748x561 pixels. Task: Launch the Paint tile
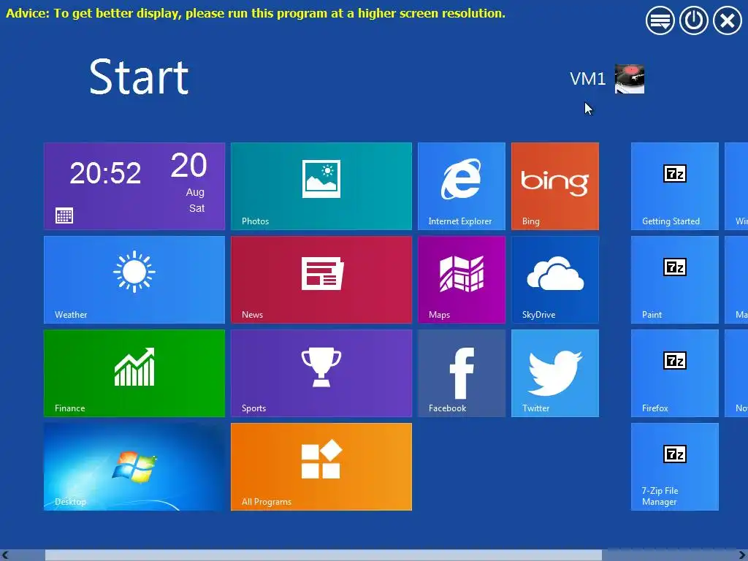pyautogui.click(x=674, y=280)
